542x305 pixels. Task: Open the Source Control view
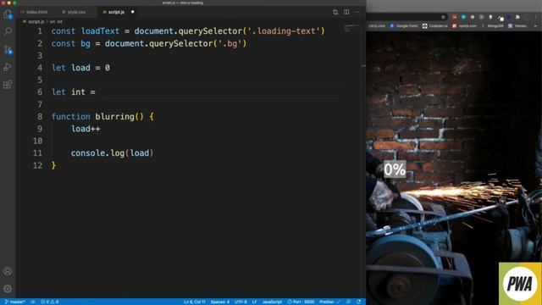tap(8, 49)
